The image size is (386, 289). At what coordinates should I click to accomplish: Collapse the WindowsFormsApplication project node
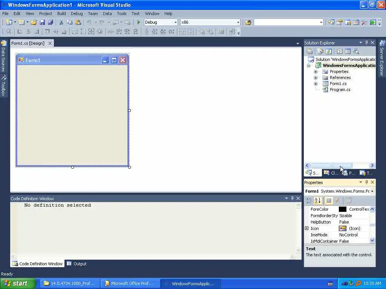point(308,65)
